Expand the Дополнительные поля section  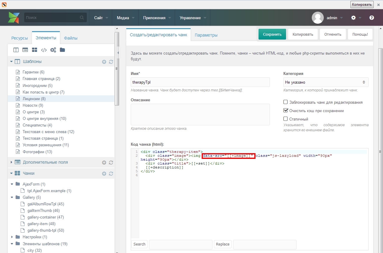[11, 162]
